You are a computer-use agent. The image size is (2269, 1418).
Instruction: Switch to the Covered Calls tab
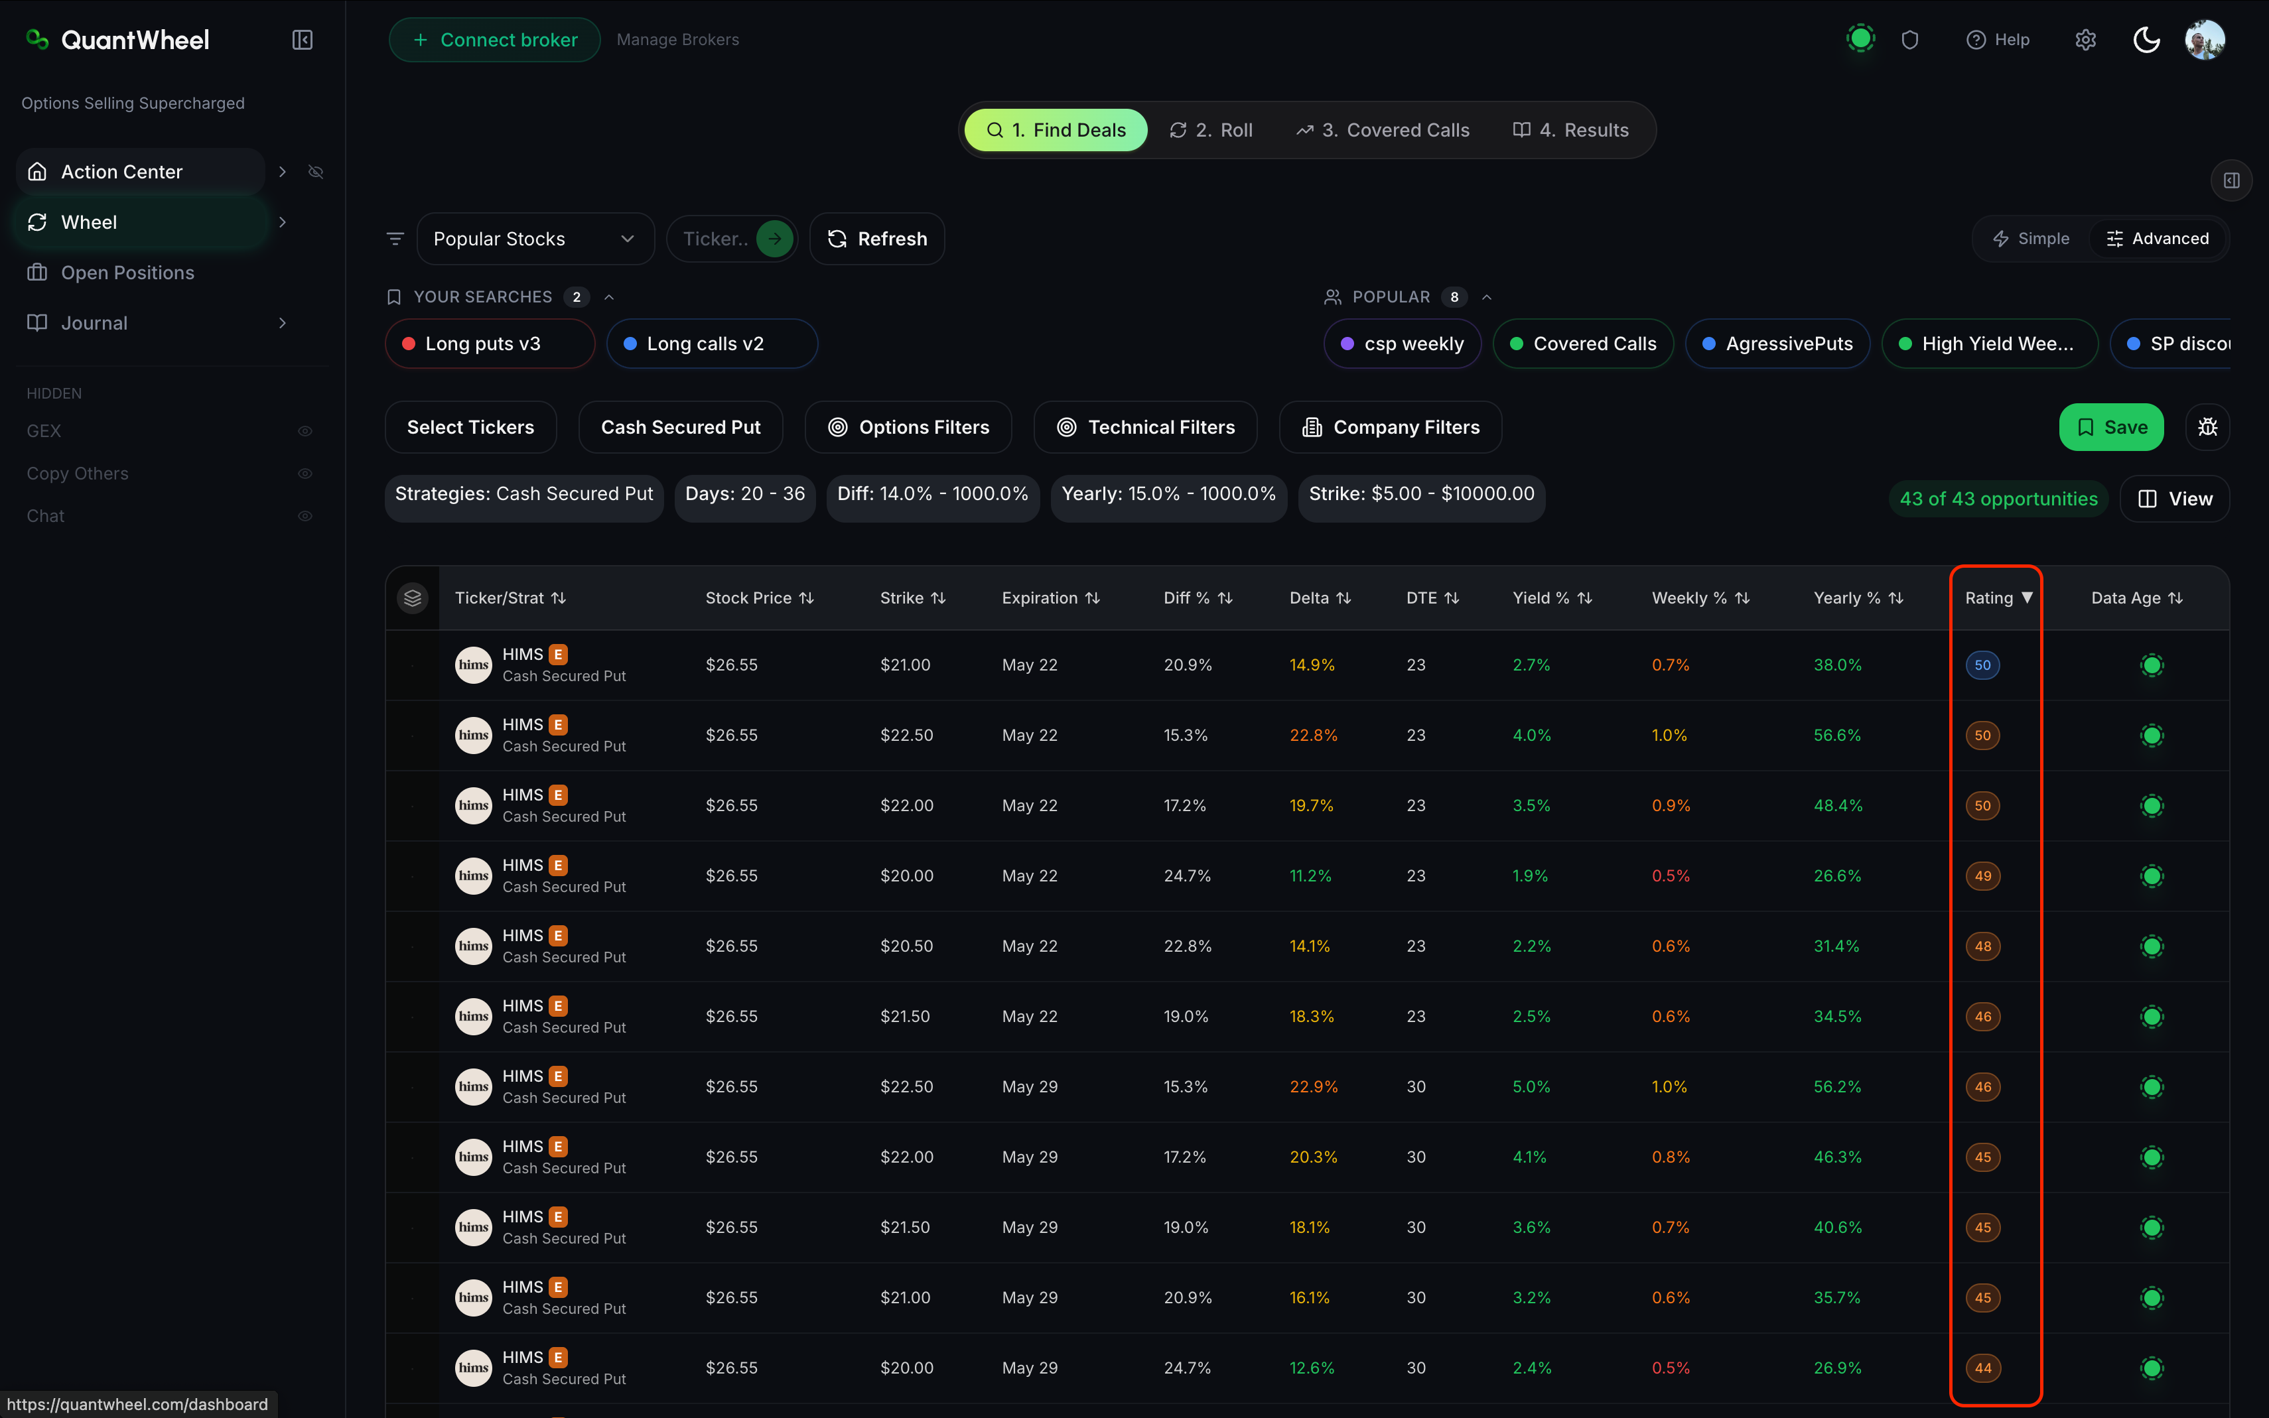click(1383, 131)
